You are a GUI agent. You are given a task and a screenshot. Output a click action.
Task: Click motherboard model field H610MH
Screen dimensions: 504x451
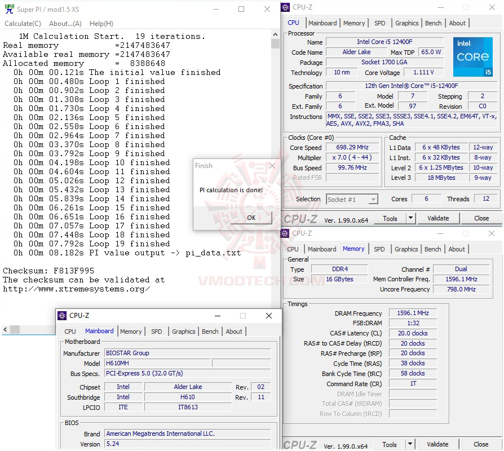point(158,363)
